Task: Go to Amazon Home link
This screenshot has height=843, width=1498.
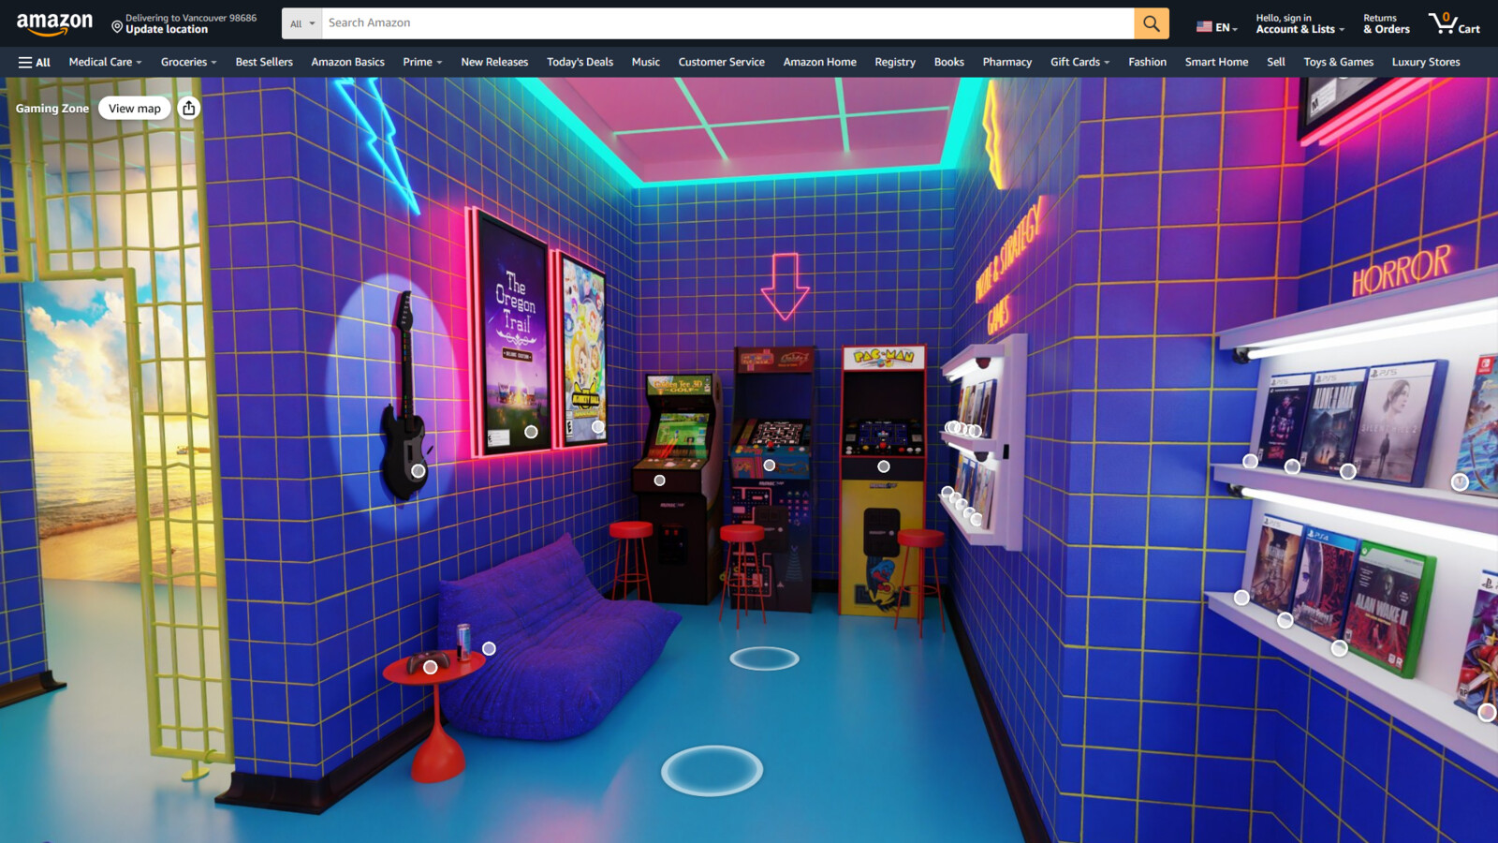Action: point(819,62)
